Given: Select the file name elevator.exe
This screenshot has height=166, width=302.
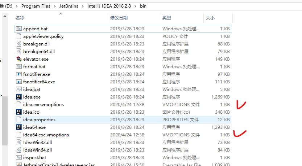Looking at the screenshot, I should coord(36,59).
